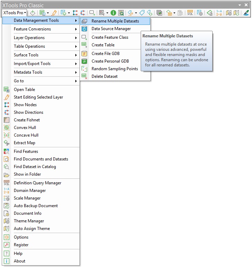This screenshot has width=252, height=268.
Task: Click the Find Documents magnifier toolbar icon
Action: point(121,13)
